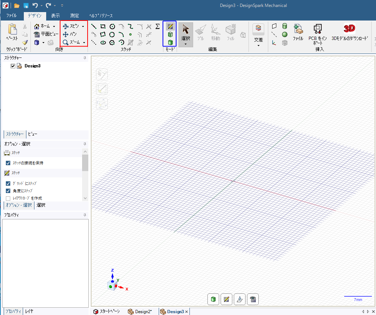Select the Ellipse sketch tool
The image size is (376, 315).
(103, 42)
